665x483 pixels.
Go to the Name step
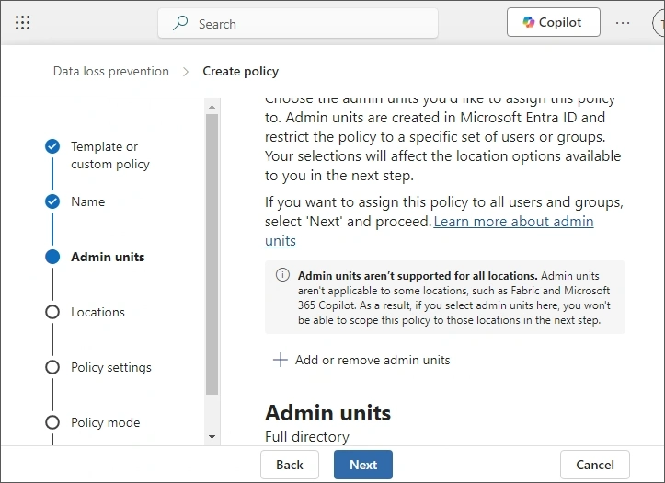point(87,201)
